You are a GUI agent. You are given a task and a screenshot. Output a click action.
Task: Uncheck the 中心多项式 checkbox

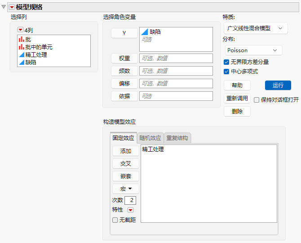tap(226, 72)
